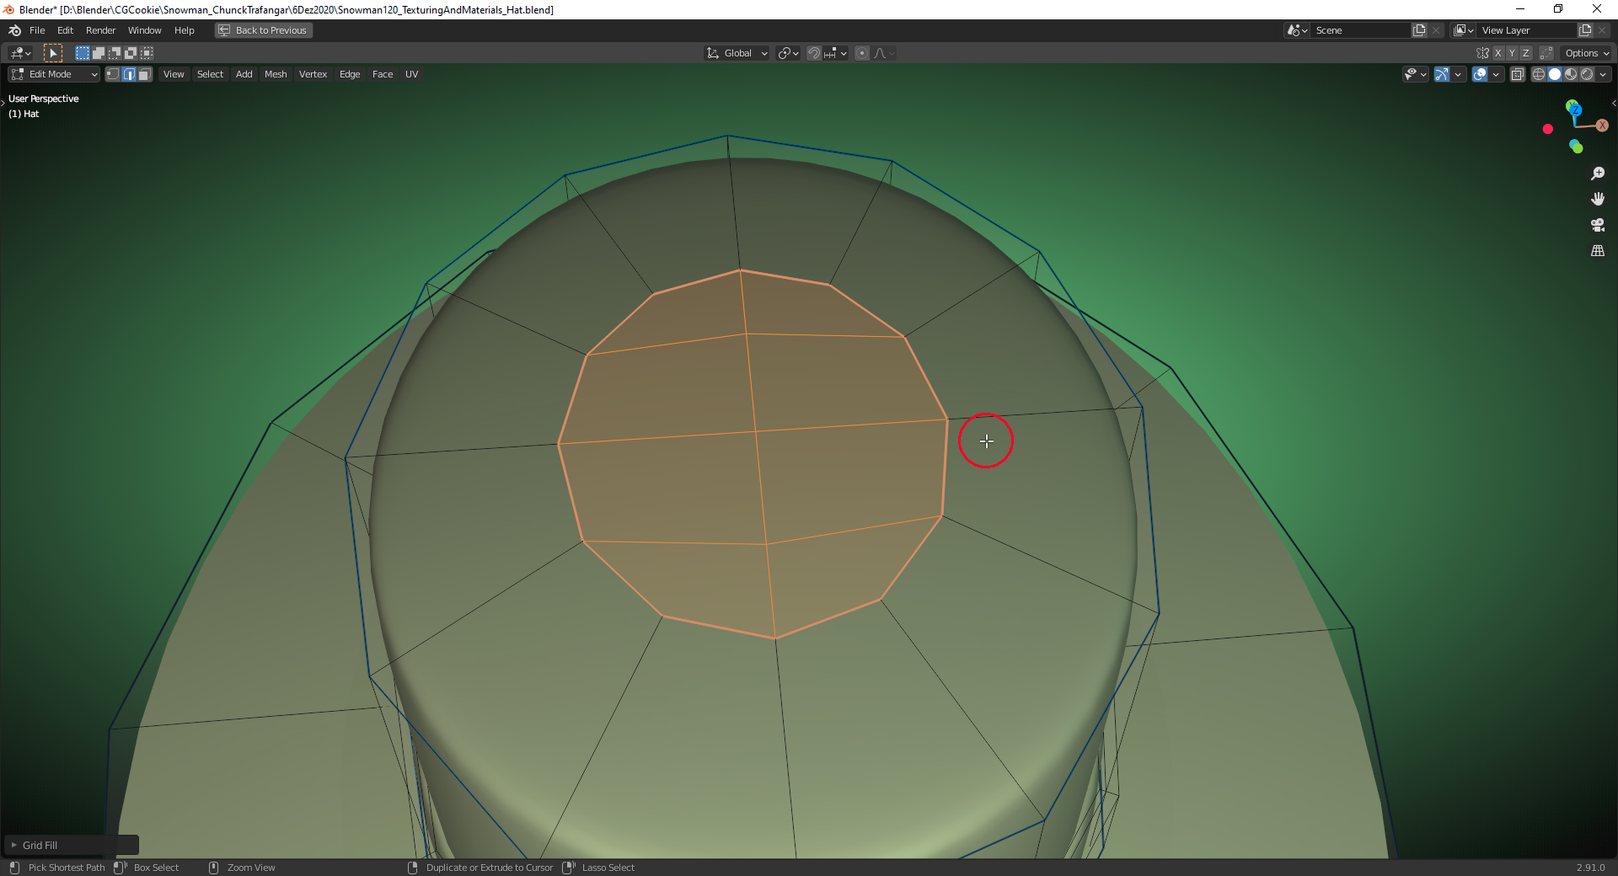The width and height of the screenshot is (1618, 876).
Task: Select the Move hand tool in viewport sidebar
Action: (1599, 199)
